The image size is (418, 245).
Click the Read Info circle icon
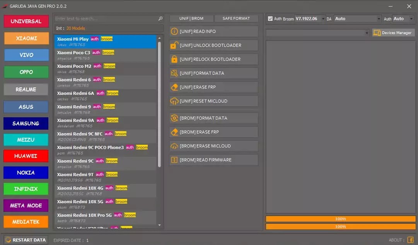(174, 31)
